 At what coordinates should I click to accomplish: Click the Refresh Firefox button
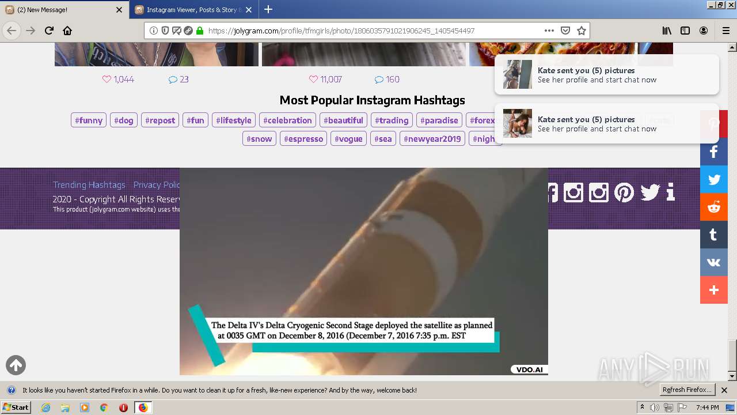tap(687, 390)
